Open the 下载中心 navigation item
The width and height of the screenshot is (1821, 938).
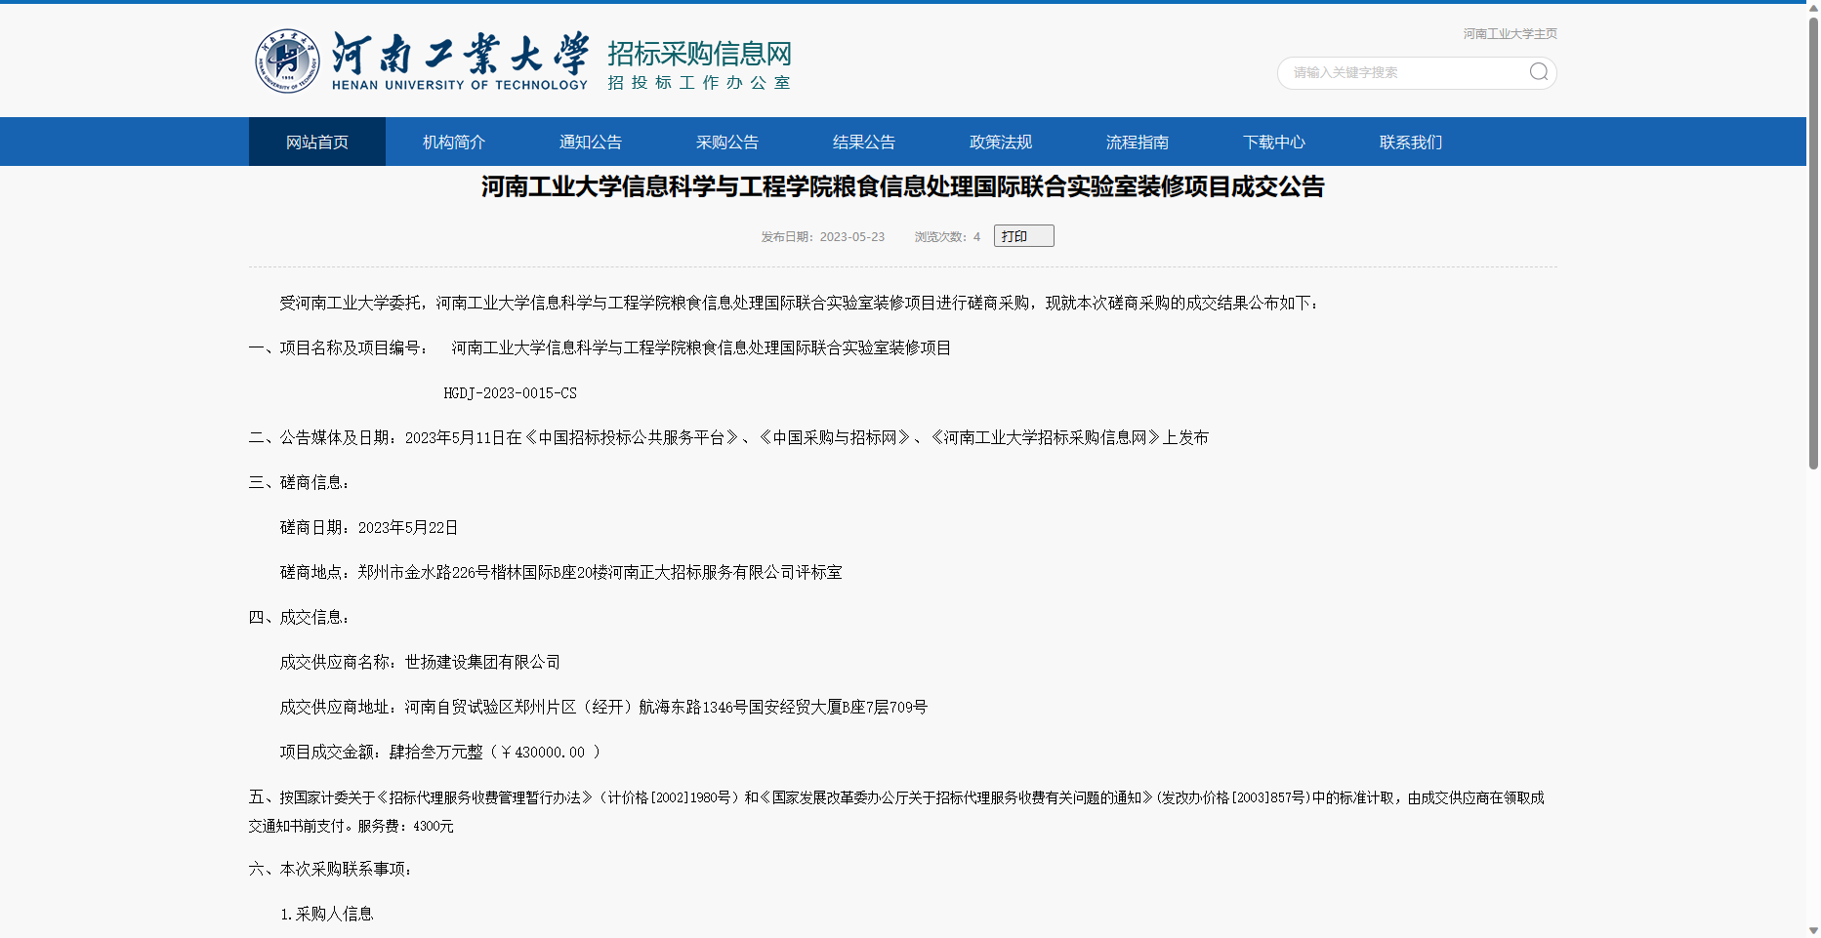coord(1274,142)
